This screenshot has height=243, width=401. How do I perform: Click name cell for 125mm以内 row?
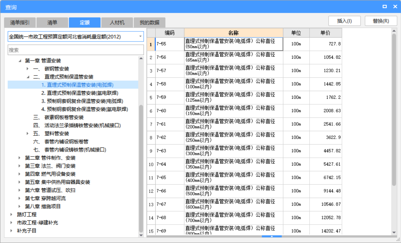[x=234, y=98]
